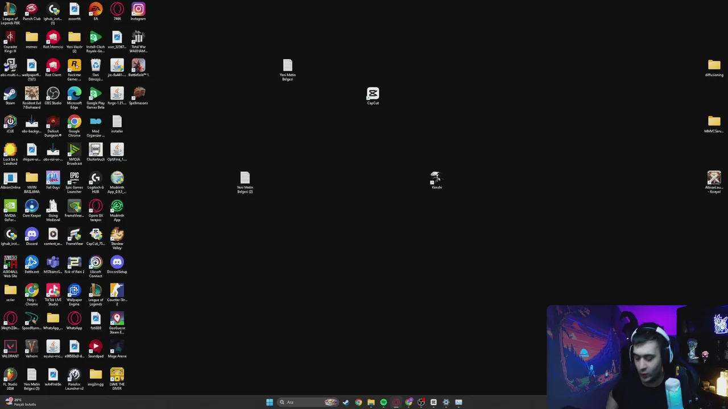Select the Epic Games Launcher icon
This screenshot has height=409, width=728.
coord(75,182)
